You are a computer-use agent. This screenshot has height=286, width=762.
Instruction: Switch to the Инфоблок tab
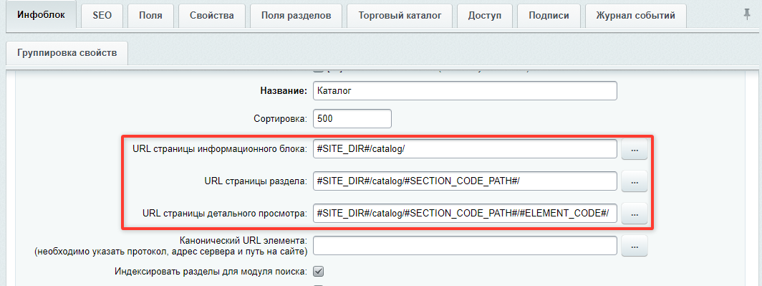tap(41, 16)
